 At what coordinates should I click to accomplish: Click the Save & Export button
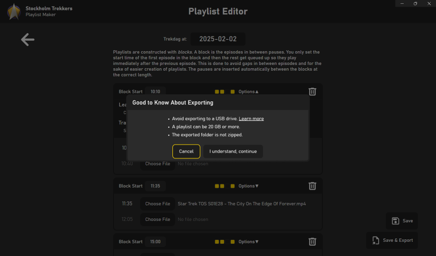392,240
